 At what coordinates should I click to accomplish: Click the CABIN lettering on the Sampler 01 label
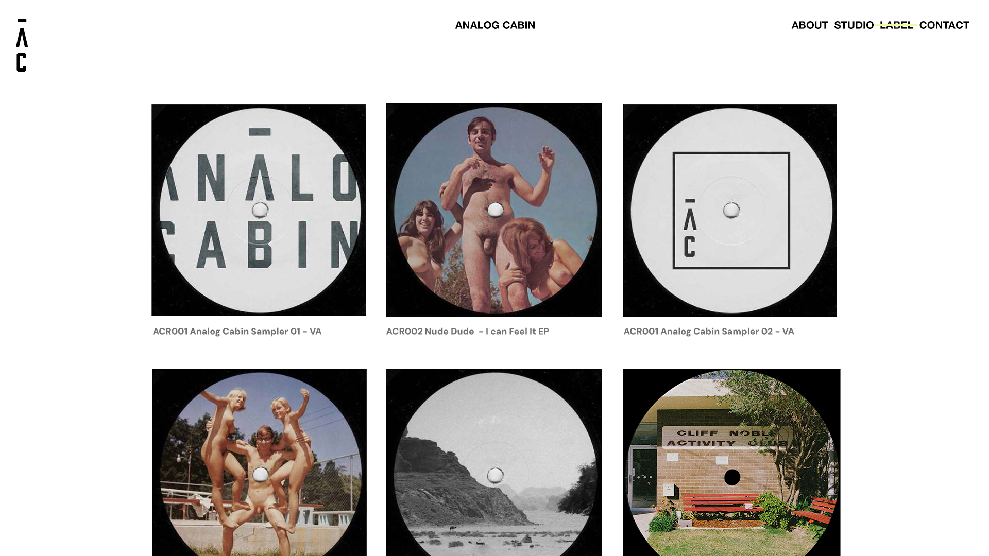tap(259, 245)
